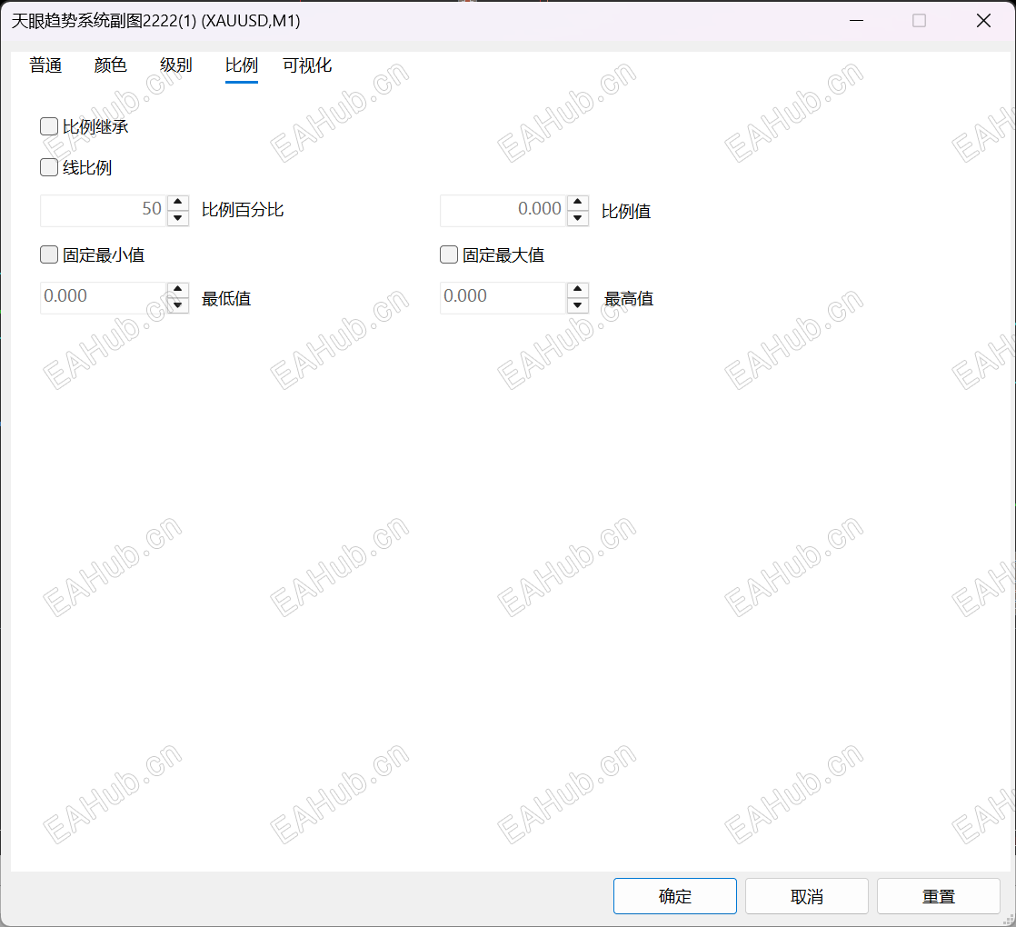Check the 固定最小值 option
This screenshot has width=1016, height=927.
coord(49,254)
